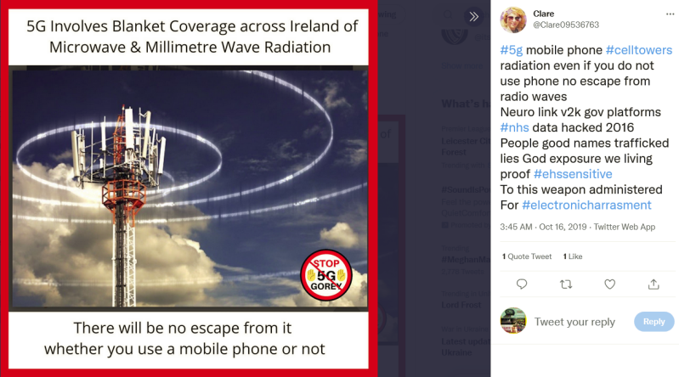Like the tweet with the heart icon
The image size is (679, 377).
tap(609, 284)
